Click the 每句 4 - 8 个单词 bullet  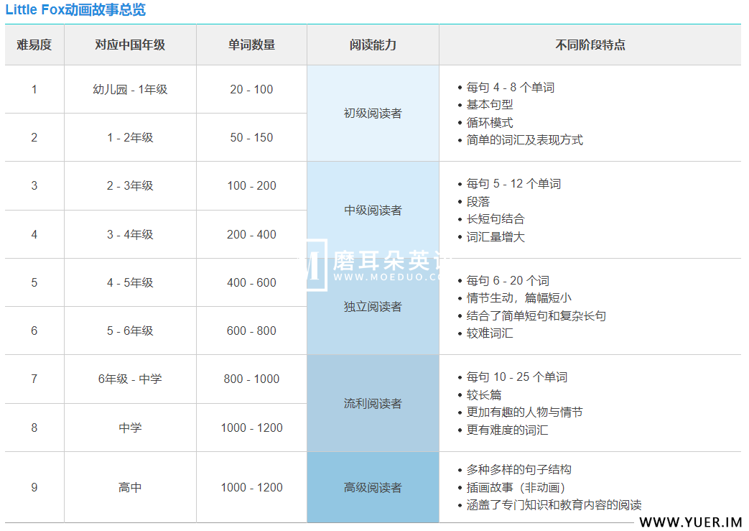pyautogui.click(x=510, y=88)
